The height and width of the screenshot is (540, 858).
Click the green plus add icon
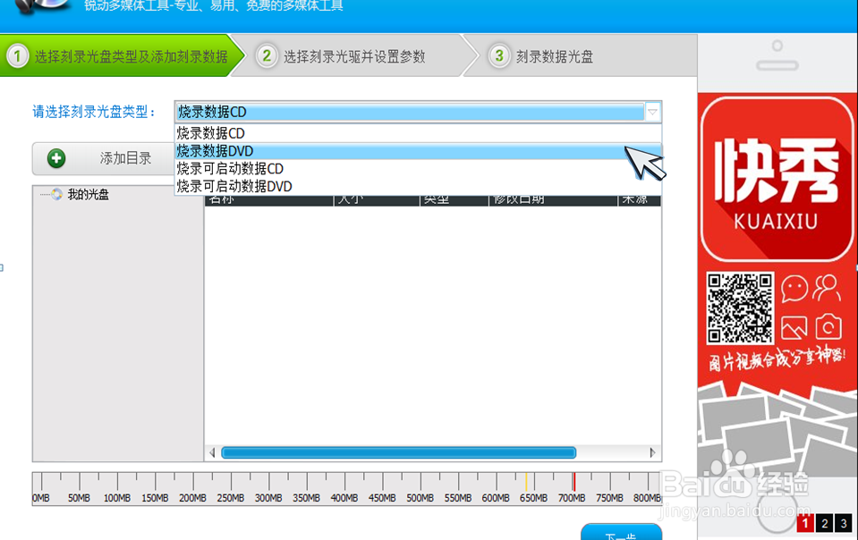(x=56, y=158)
